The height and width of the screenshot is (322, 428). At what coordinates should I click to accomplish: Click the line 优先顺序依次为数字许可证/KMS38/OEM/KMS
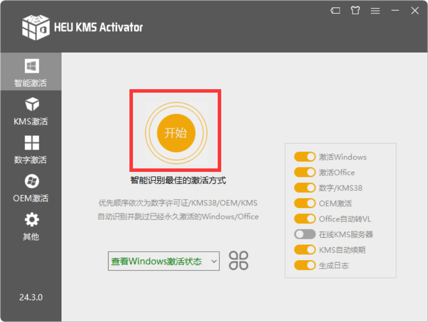178,203
